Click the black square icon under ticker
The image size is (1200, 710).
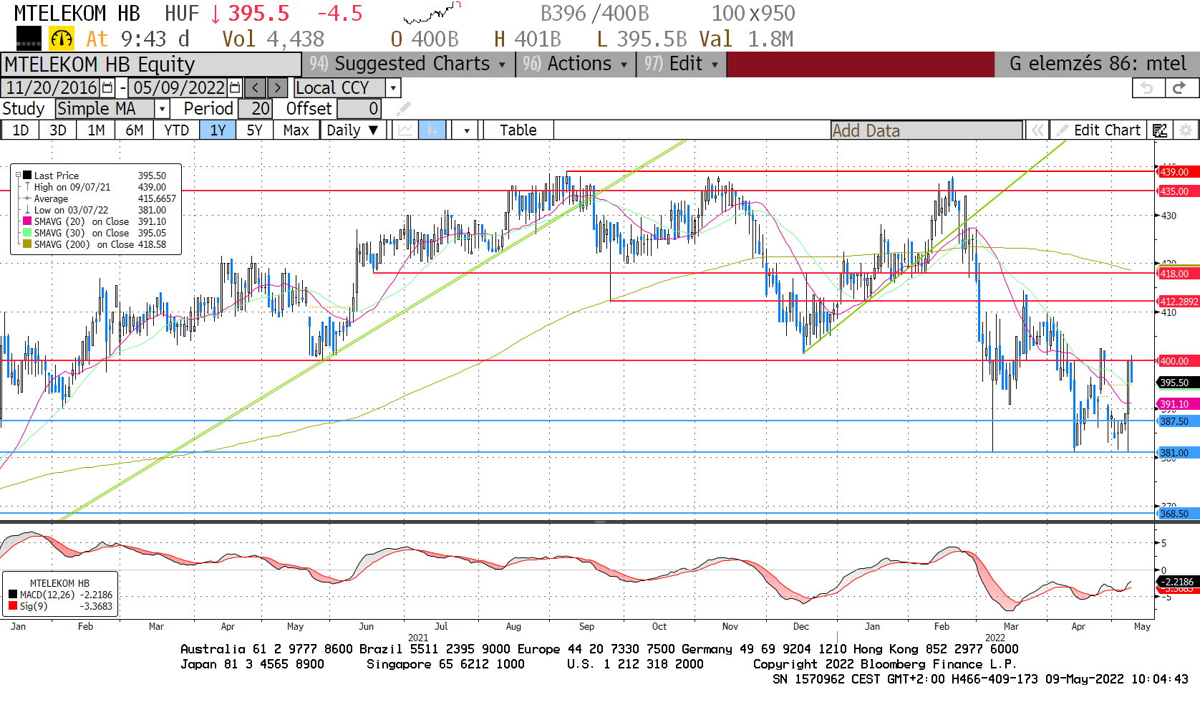click(x=29, y=39)
